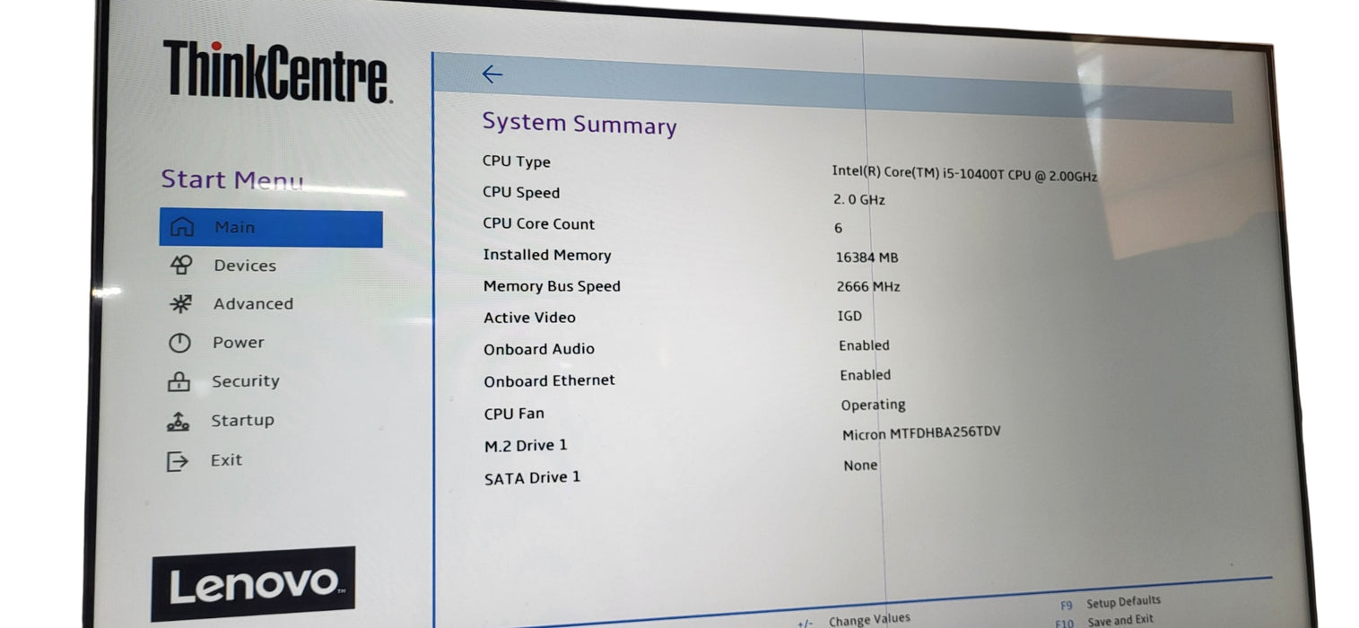The image size is (1359, 628).
Task: Click the Onboard Audio label
Action: 539,349
